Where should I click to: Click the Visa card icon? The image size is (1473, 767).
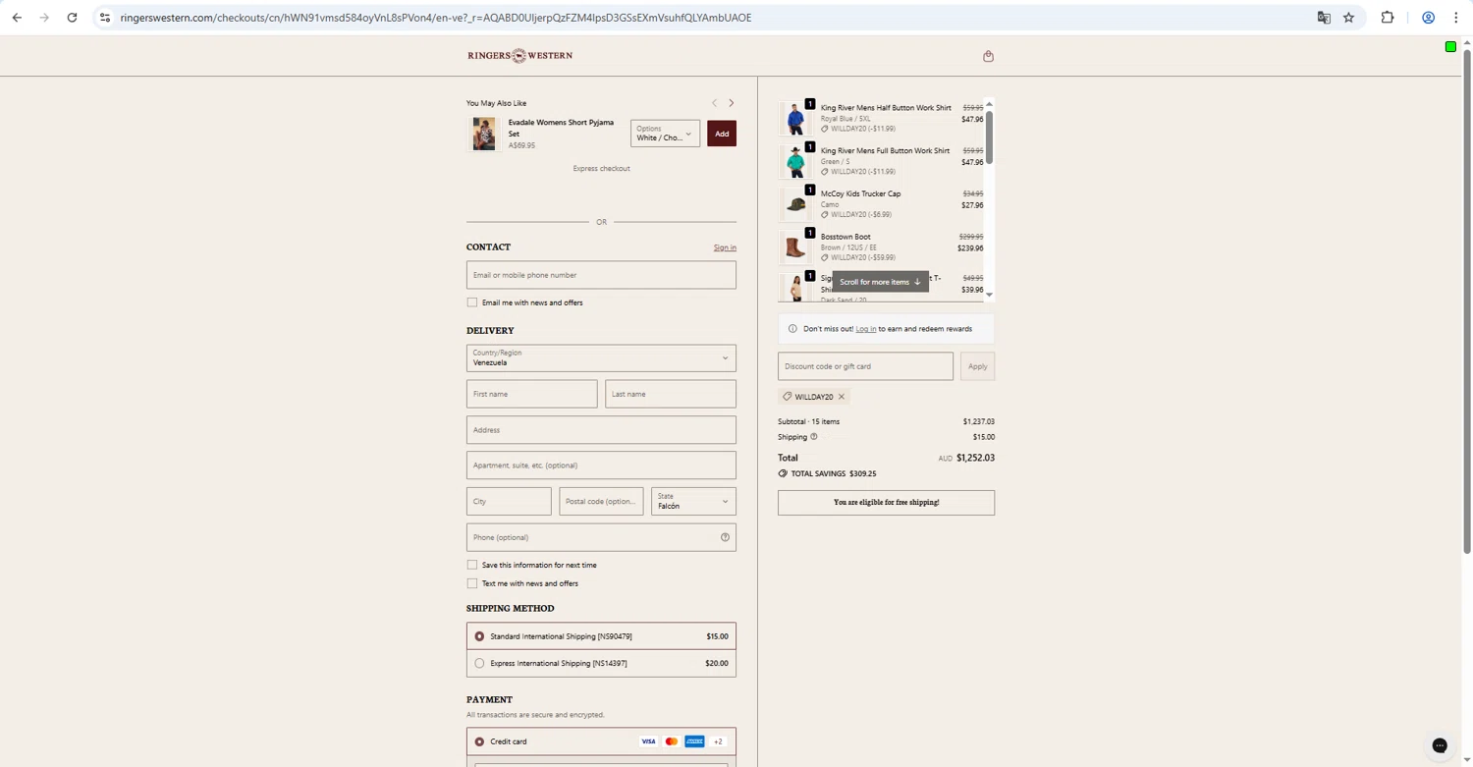(648, 741)
